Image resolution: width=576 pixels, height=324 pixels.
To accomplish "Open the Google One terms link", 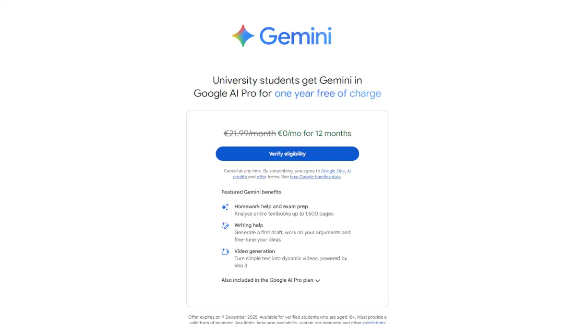I will (x=333, y=171).
